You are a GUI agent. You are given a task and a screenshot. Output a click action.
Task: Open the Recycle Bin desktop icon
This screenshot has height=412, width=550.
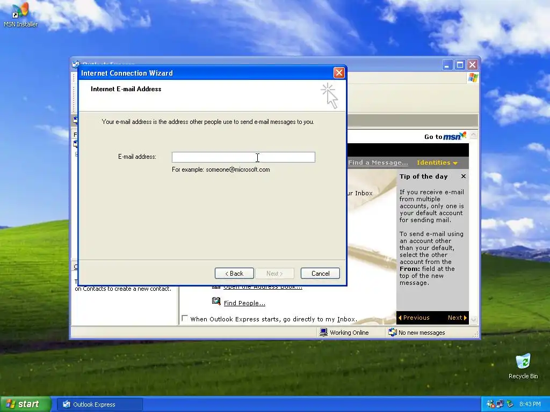click(523, 366)
